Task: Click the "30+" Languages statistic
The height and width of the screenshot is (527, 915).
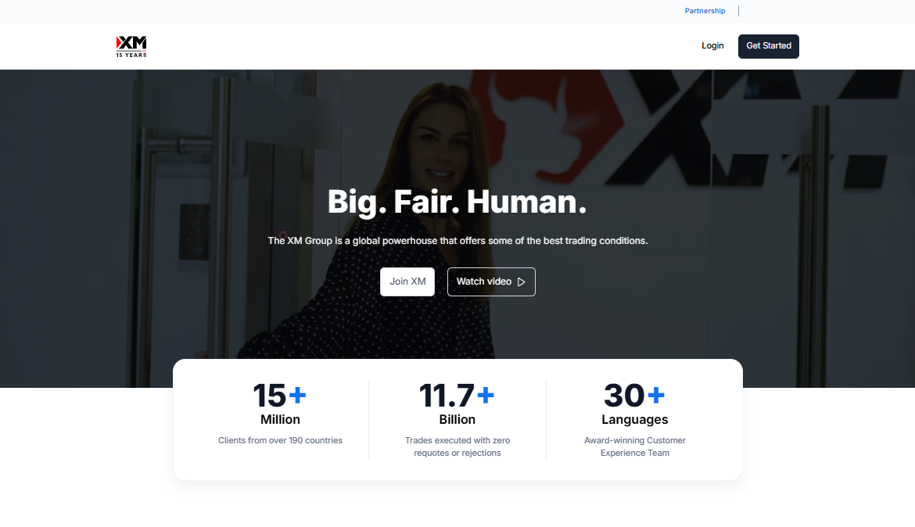Action: point(634,396)
